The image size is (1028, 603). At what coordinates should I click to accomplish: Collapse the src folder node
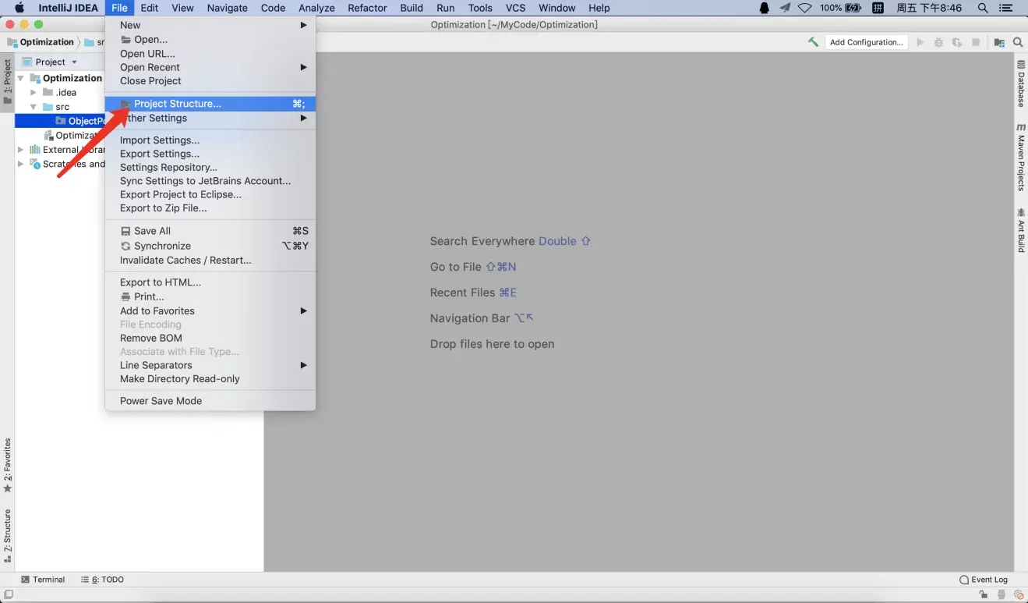[34, 107]
